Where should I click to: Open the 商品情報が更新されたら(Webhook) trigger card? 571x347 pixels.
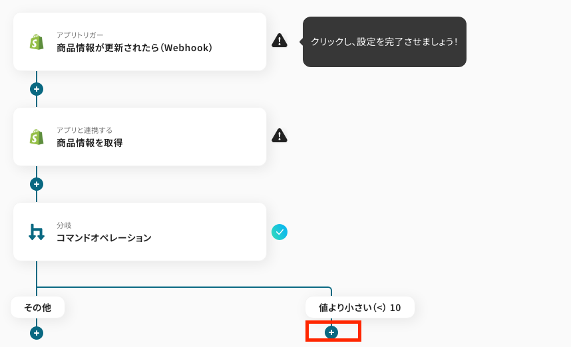point(140,42)
